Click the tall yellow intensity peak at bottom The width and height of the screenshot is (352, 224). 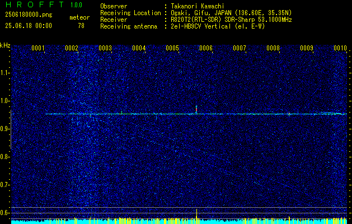point(196,216)
